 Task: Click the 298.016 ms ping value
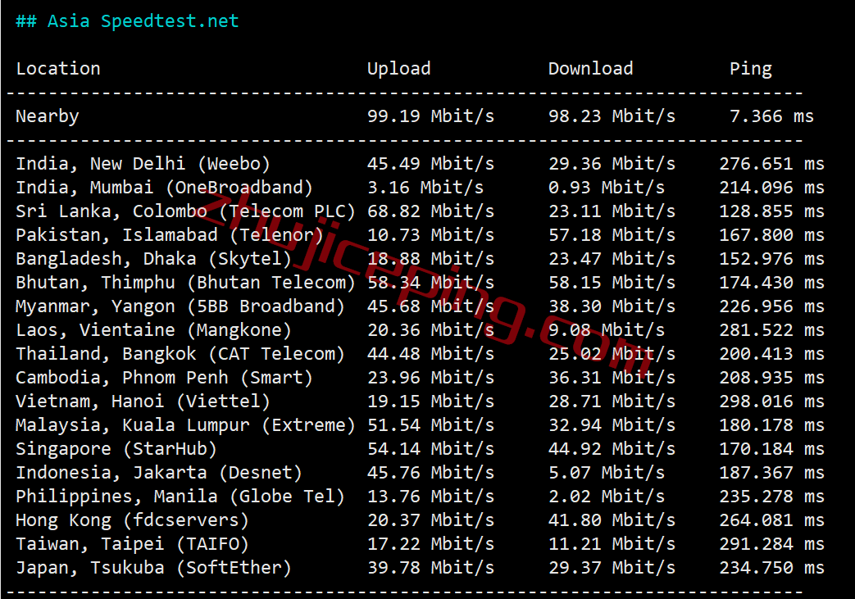[771, 402]
